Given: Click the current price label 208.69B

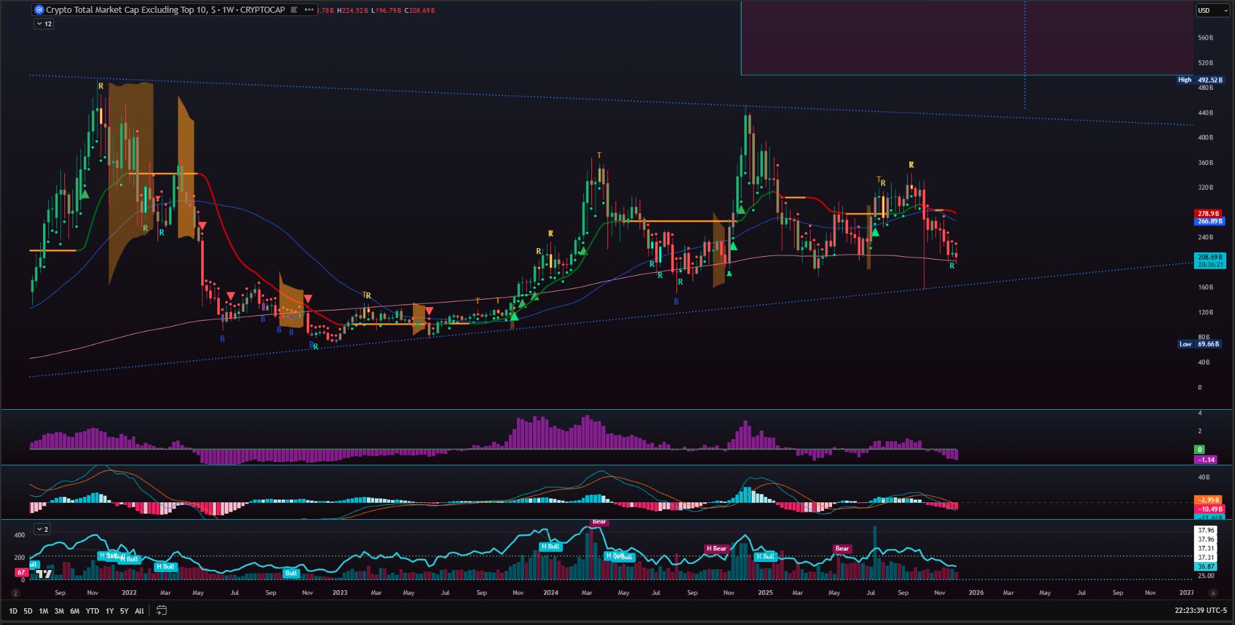Looking at the screenshot, I should point(1210,258).
